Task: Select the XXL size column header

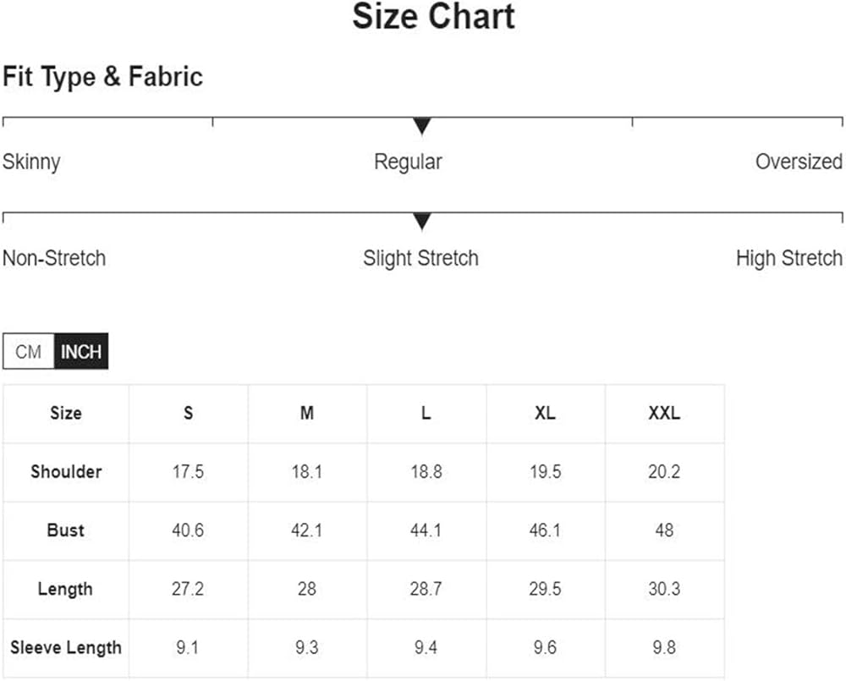Action: coord(664,414)
